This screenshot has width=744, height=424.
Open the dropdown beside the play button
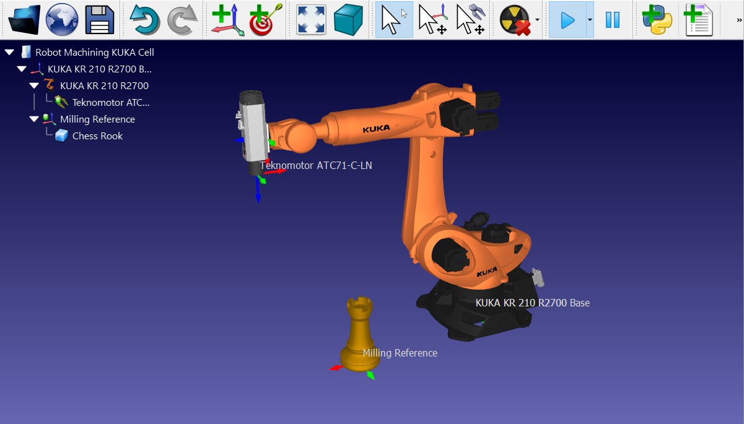590,20
